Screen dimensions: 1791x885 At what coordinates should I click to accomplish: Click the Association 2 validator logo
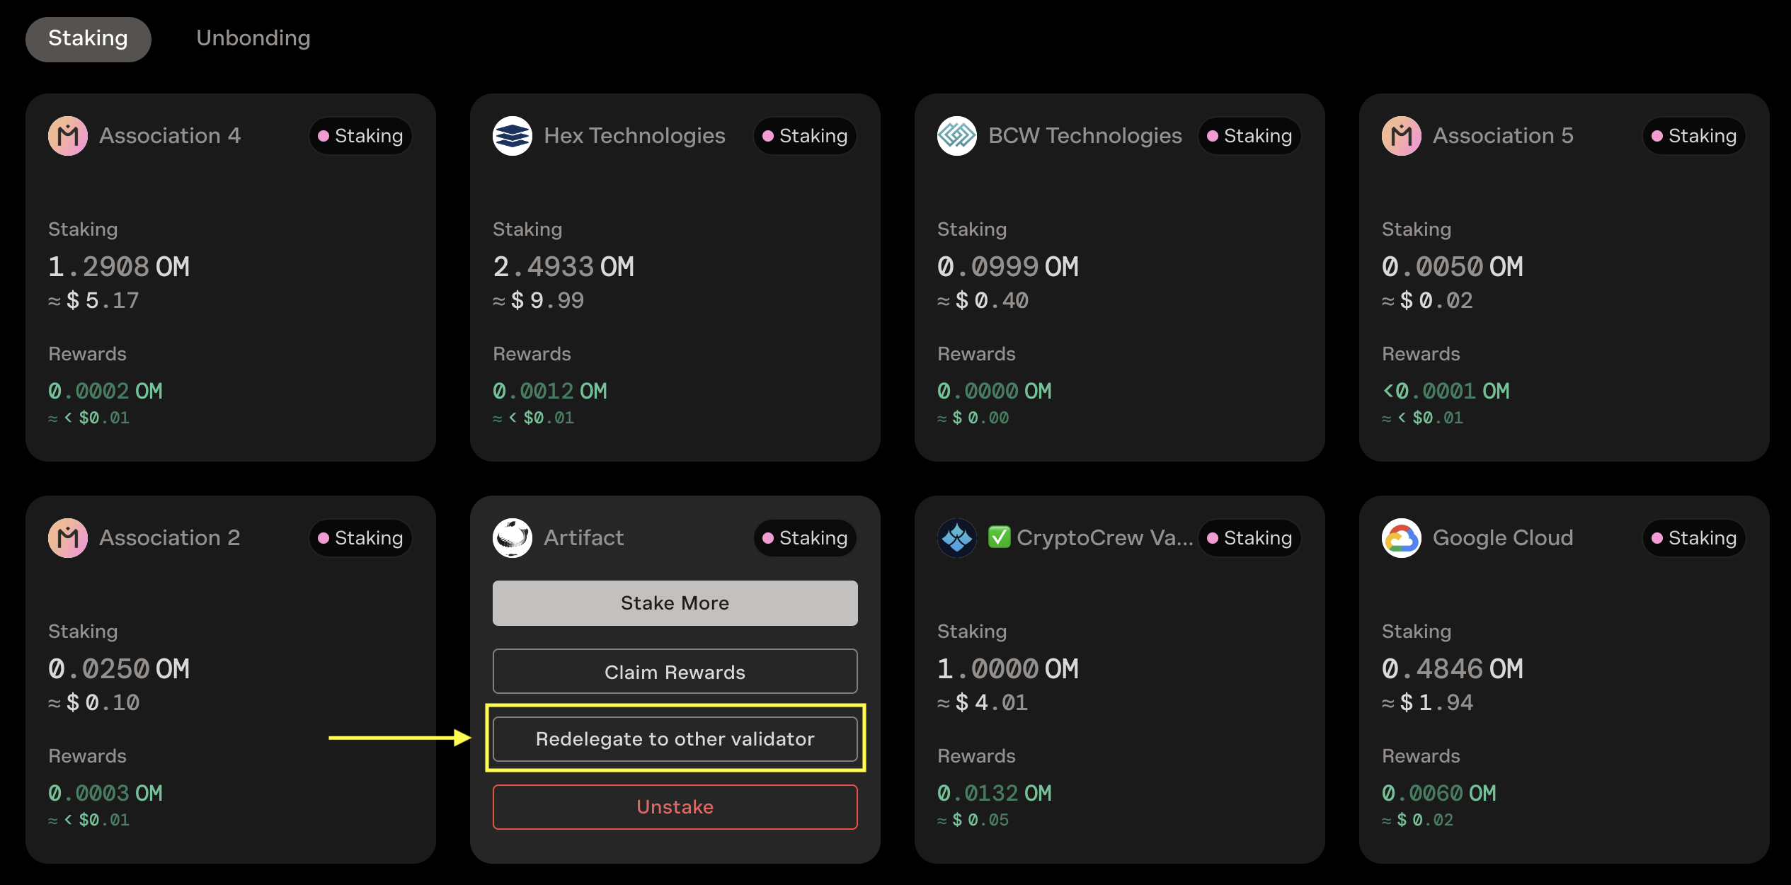(68, 538)
